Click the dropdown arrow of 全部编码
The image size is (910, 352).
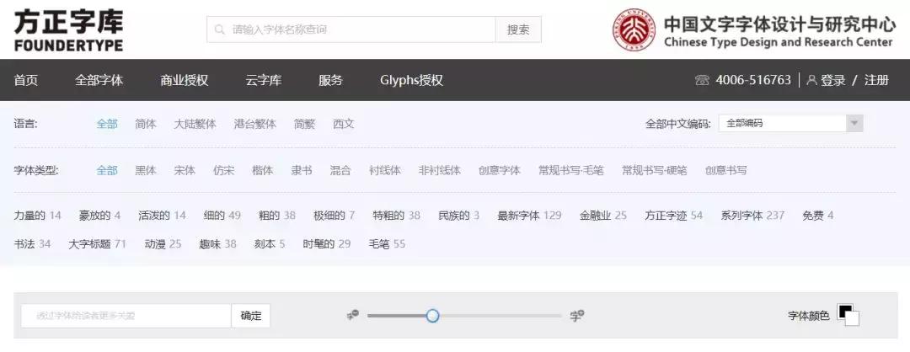pos(854,124)
